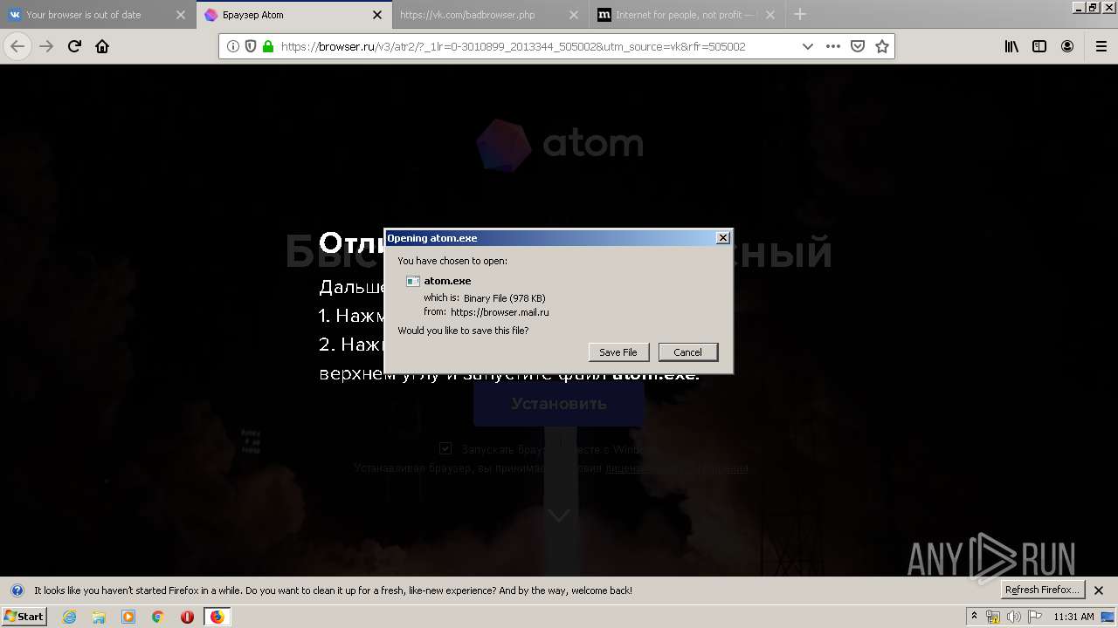Image resolution: width=1118 pixels, height=628 pixels.
Task: Click the Action Center flag icon
Action: click(1035, 617)
